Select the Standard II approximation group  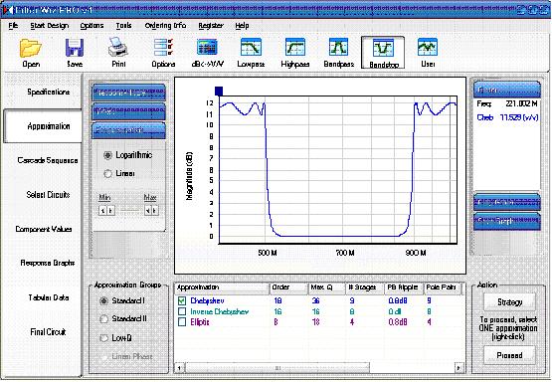click(x=103, y=319)
